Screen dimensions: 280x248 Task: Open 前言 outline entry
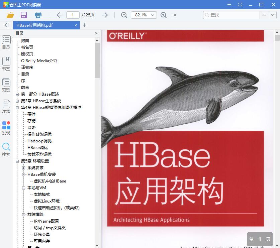(25, 88)
